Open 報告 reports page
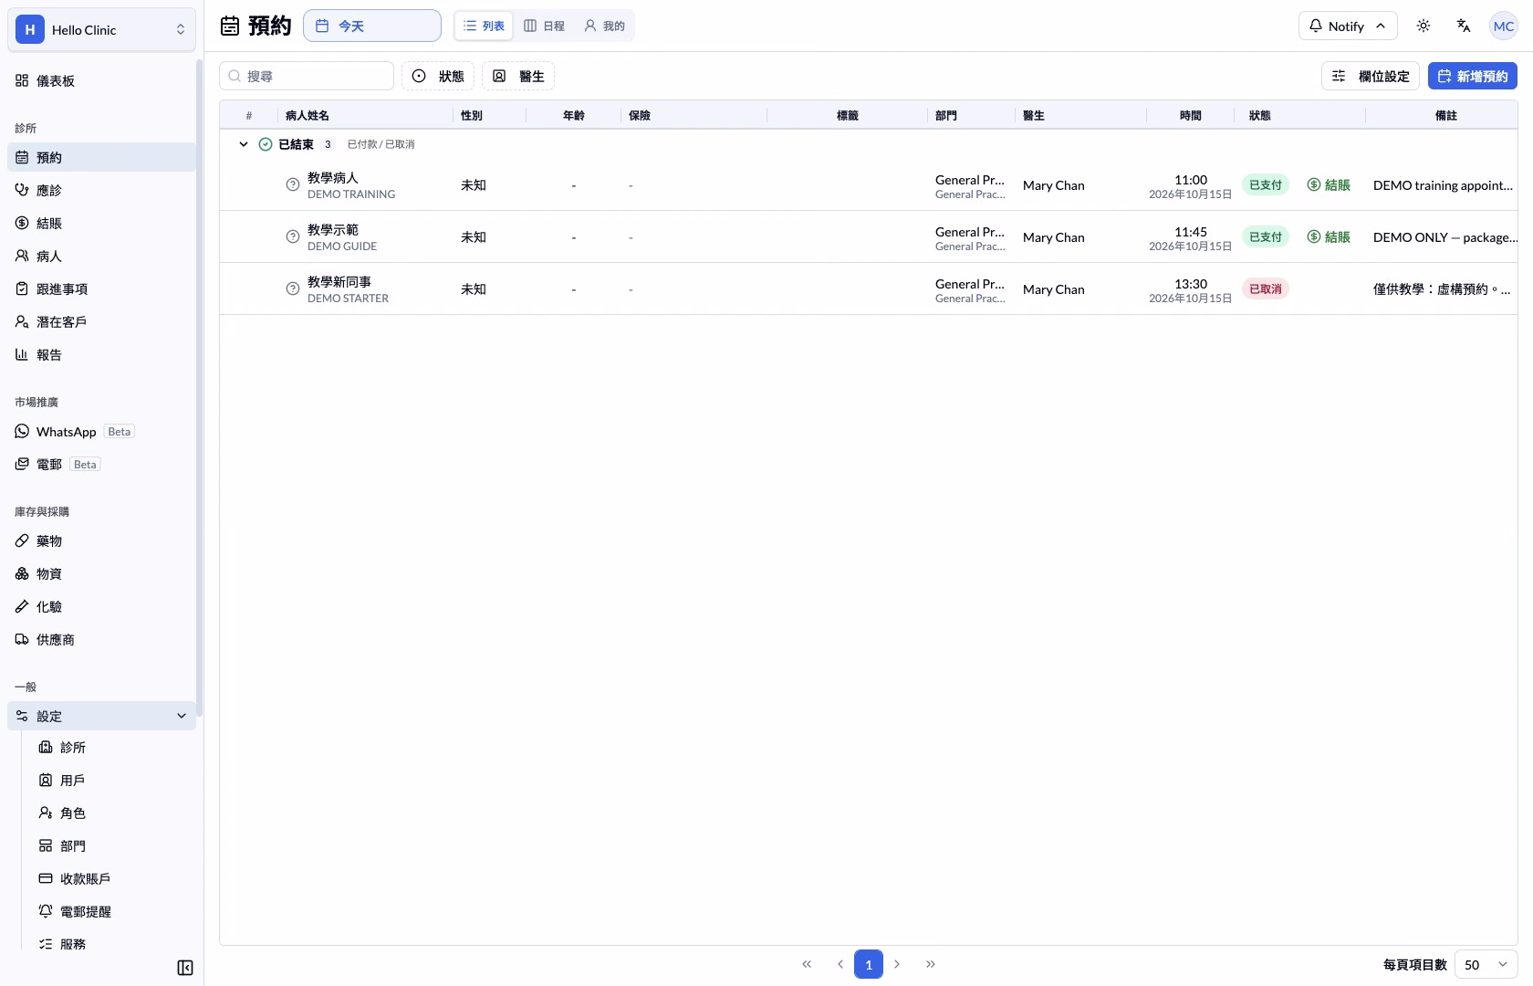The height and width of the screenshot is (986, 1533). 101,354
